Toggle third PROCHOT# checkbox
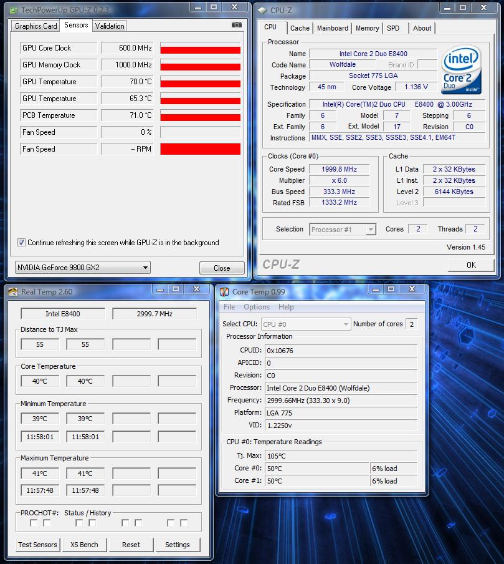This screenshot has width=504, height=564. pos(79,523)
